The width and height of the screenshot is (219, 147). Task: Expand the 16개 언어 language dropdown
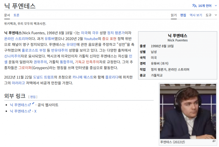point(204,6)
